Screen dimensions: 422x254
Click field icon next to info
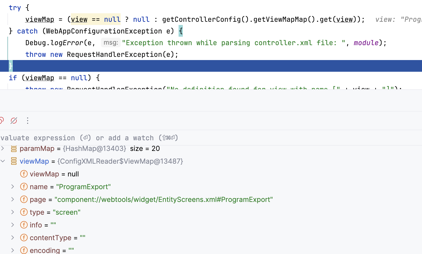pyautogui.click(x=24, y=225)
